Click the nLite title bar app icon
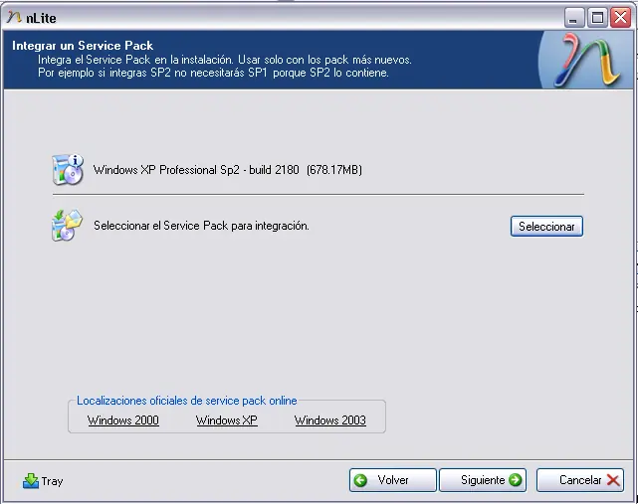This screenshot has height=504, width=638. coord(14,18)
